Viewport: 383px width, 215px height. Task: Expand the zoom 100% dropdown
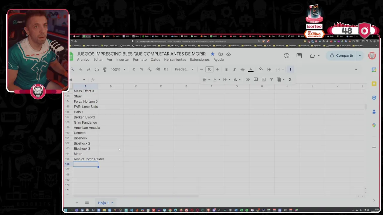pos(118,70)
